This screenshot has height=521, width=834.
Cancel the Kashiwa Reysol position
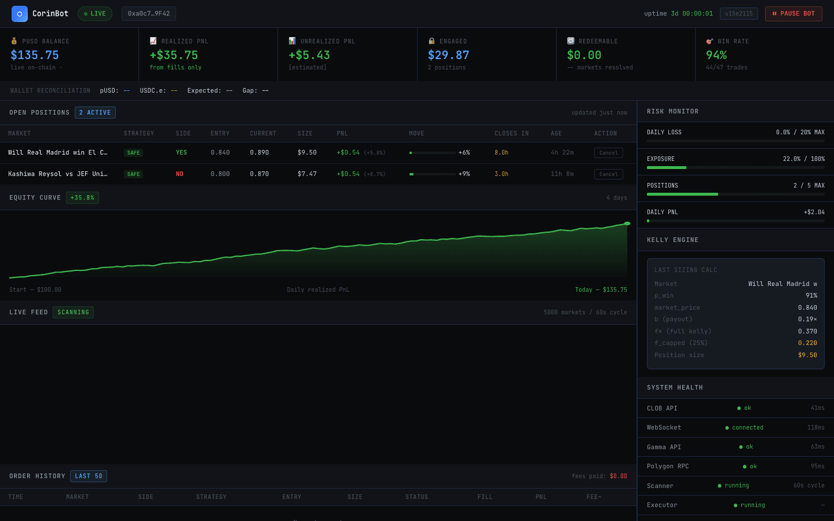(609, 174)
